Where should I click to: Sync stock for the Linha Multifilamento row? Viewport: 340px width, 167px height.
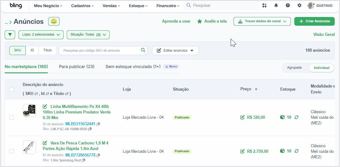296,117
